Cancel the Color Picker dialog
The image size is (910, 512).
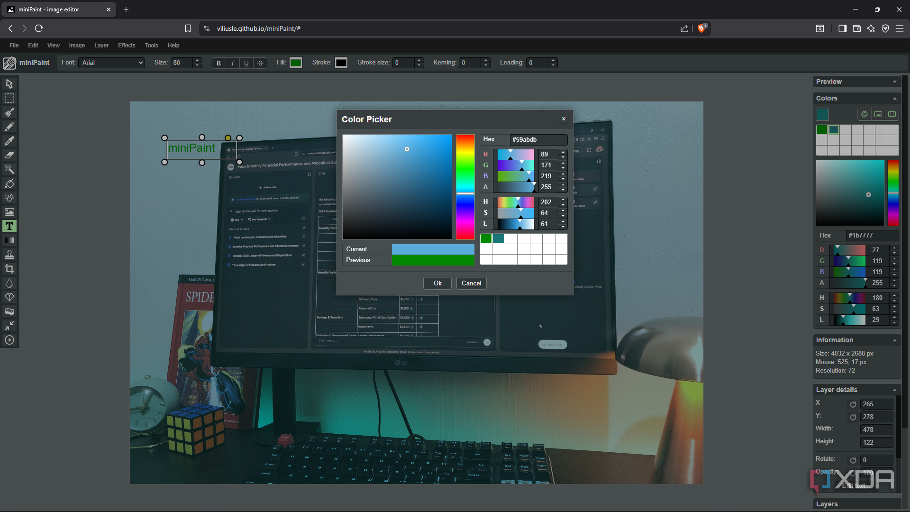point(471,283)
